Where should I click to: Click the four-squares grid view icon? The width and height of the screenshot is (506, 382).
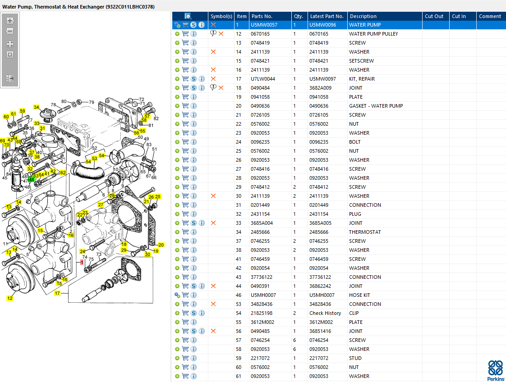tap(10, 44)
